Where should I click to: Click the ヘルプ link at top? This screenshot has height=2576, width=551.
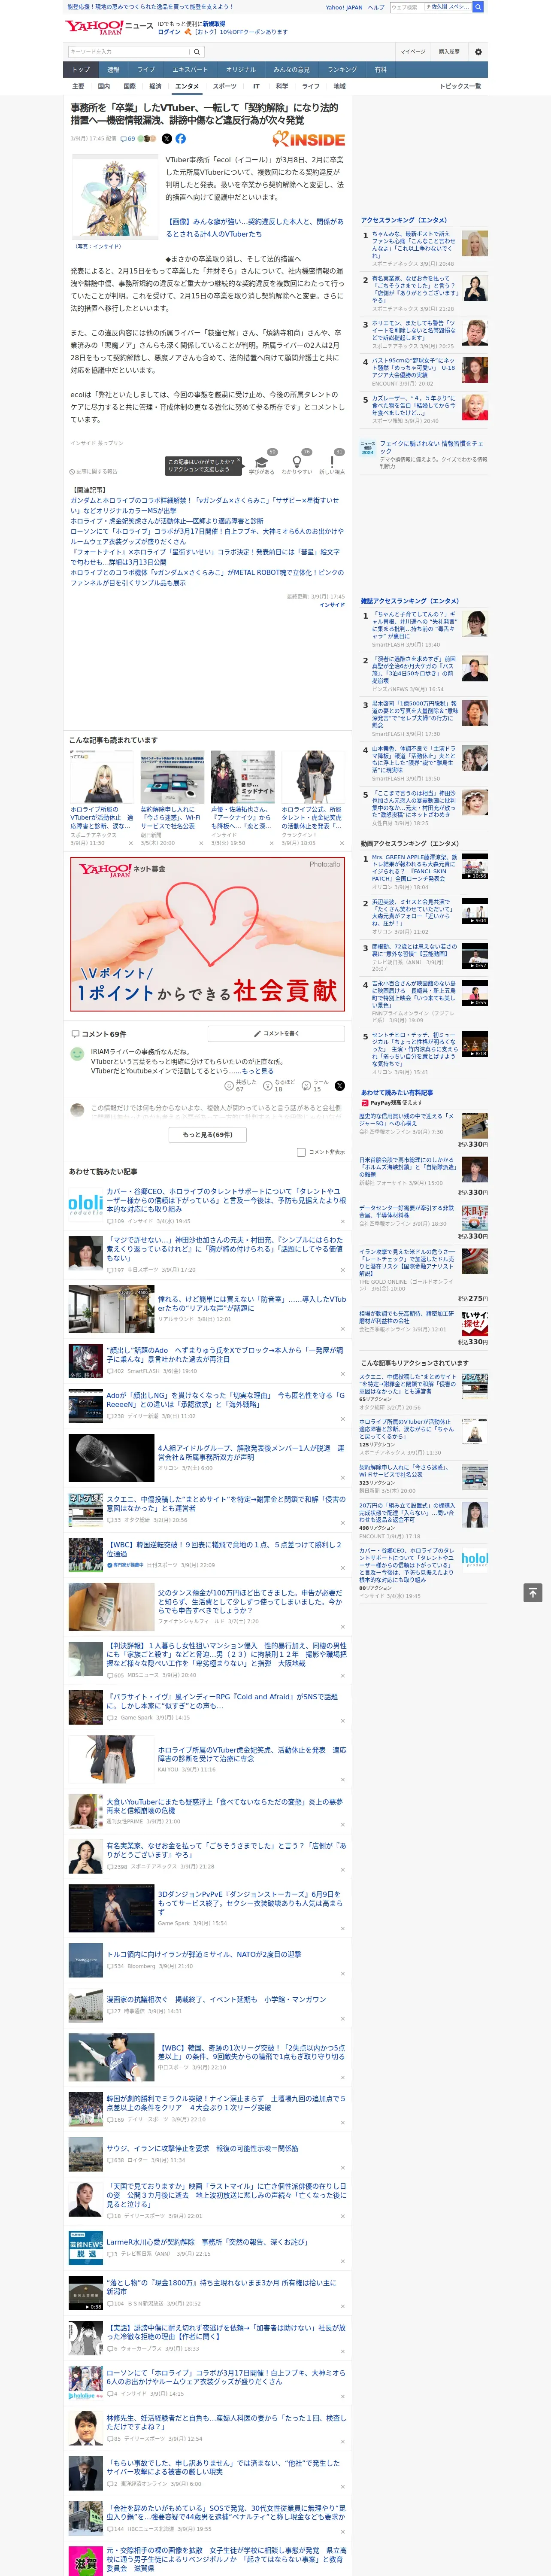[x=376, y=7]
